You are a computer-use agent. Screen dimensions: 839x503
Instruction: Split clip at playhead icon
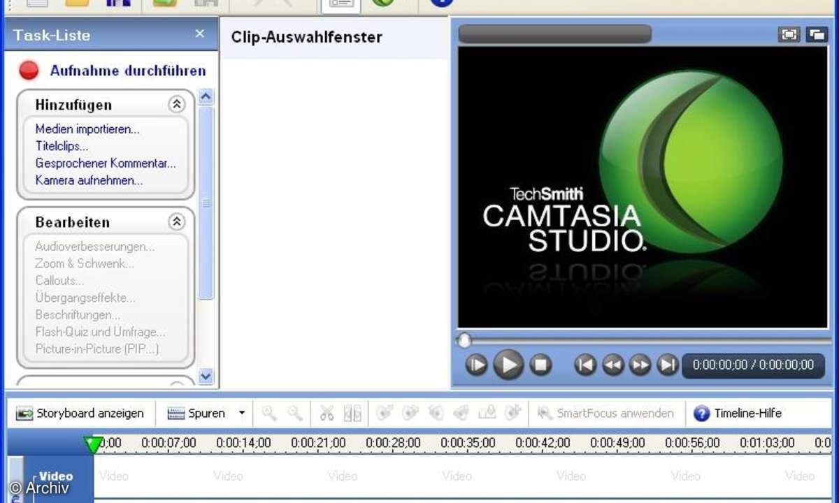tap(352, 413)
